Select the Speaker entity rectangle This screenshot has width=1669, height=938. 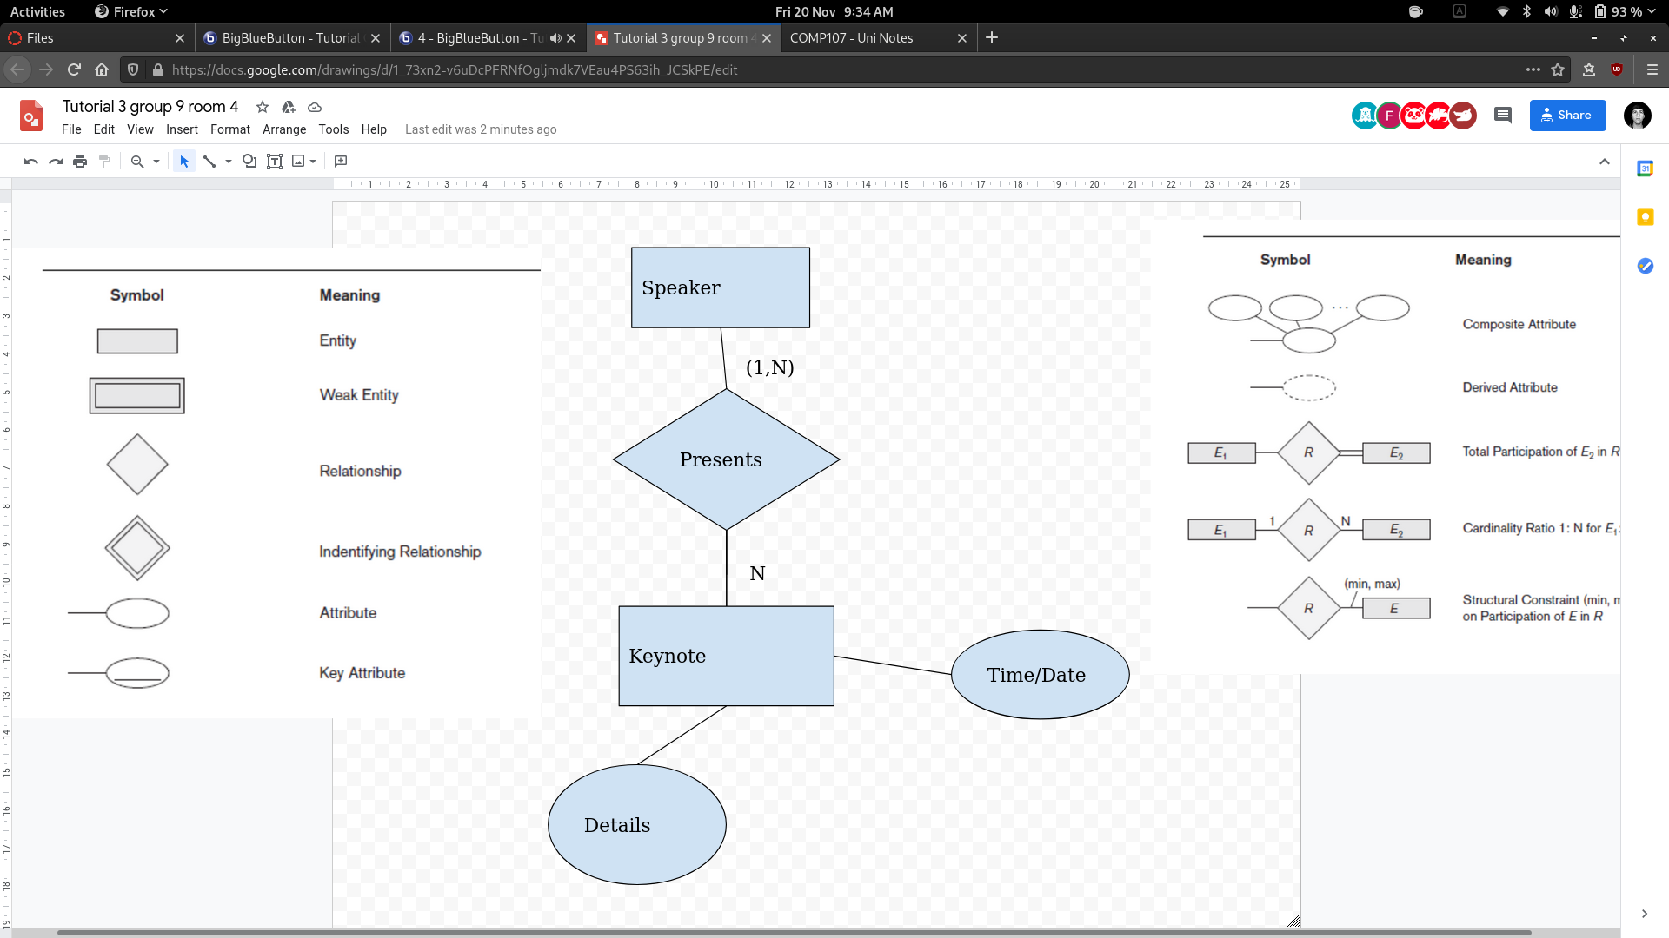tap(721, 287)
